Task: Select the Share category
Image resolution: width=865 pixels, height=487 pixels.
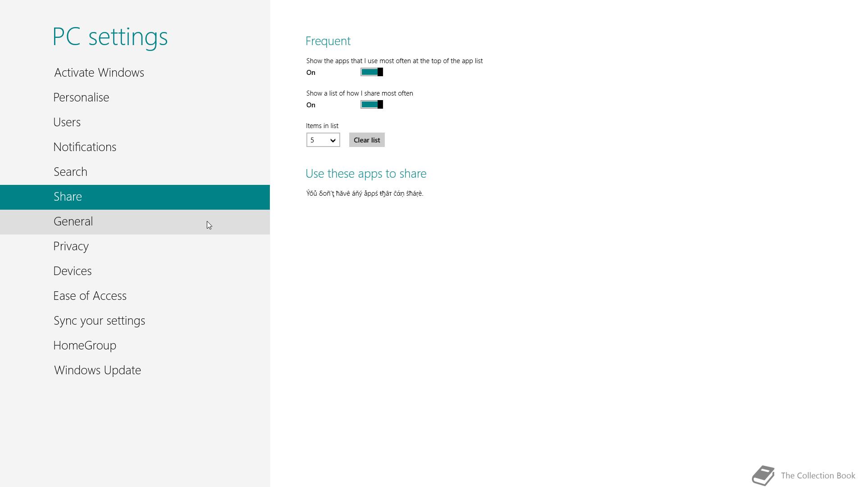Action: [x=68, y=197]
